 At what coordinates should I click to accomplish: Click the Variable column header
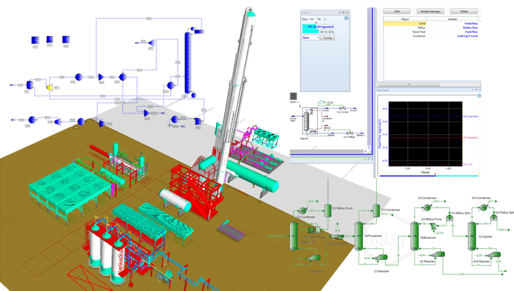pos(452,19)
